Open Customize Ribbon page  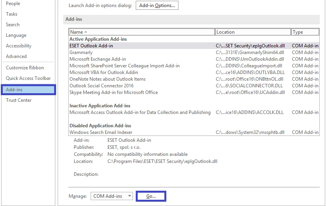[25, 68]
